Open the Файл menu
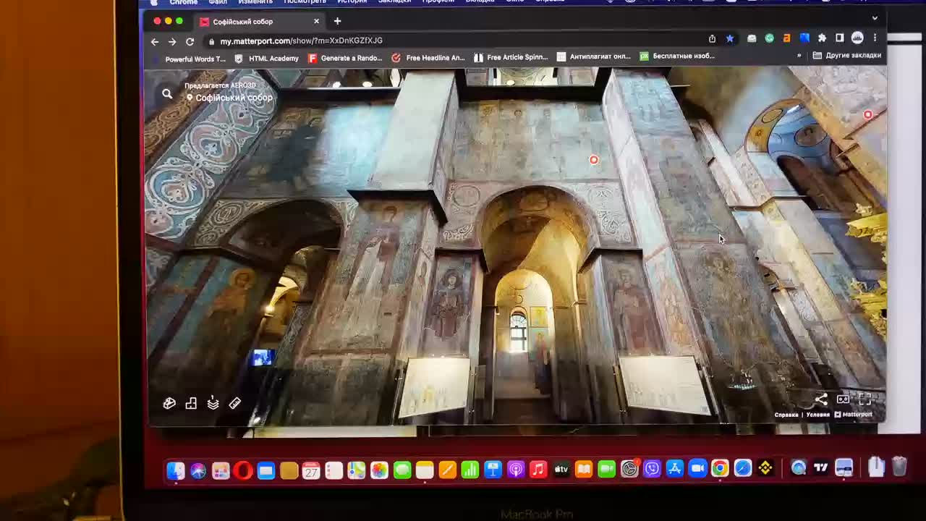Image resolution: width=926 pixels, height=521 pixels. 218,2
